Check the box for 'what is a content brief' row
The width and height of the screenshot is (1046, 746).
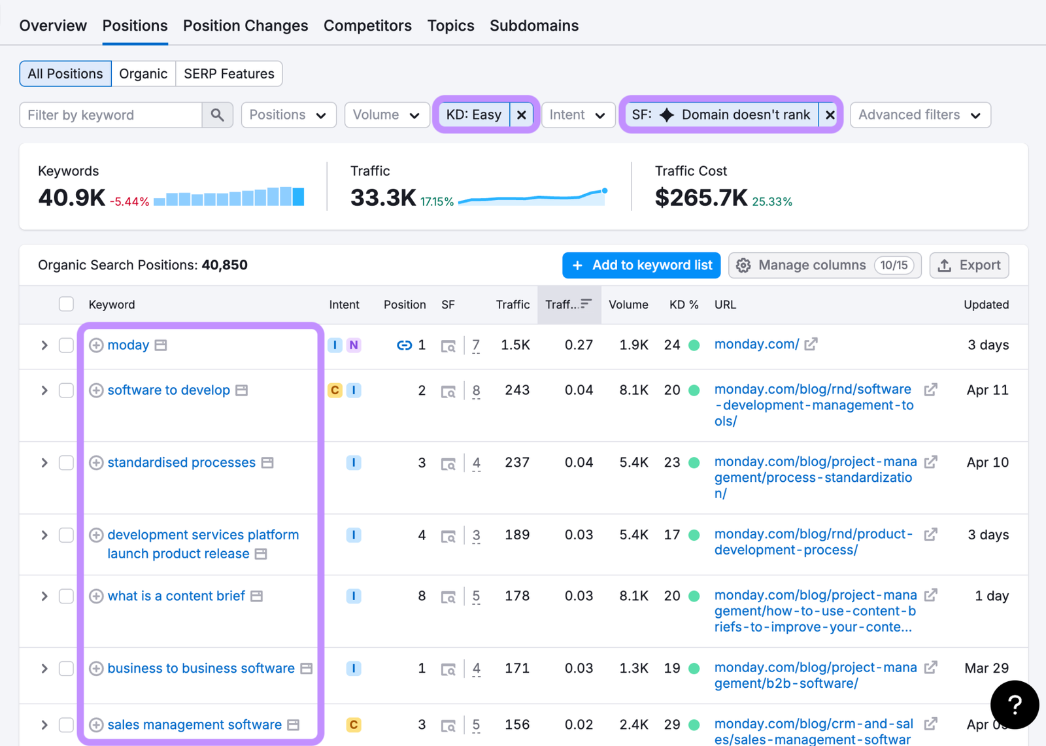[66, 596]
